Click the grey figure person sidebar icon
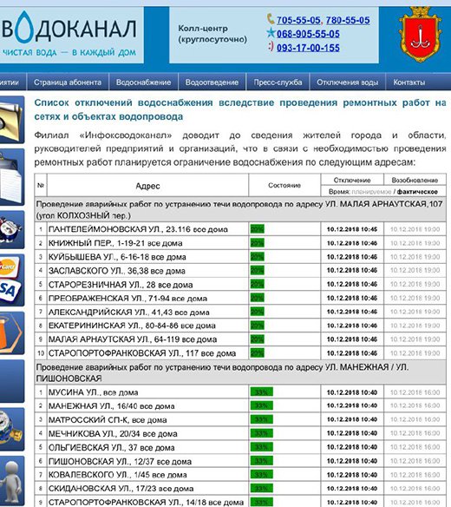 coord(12,481)
